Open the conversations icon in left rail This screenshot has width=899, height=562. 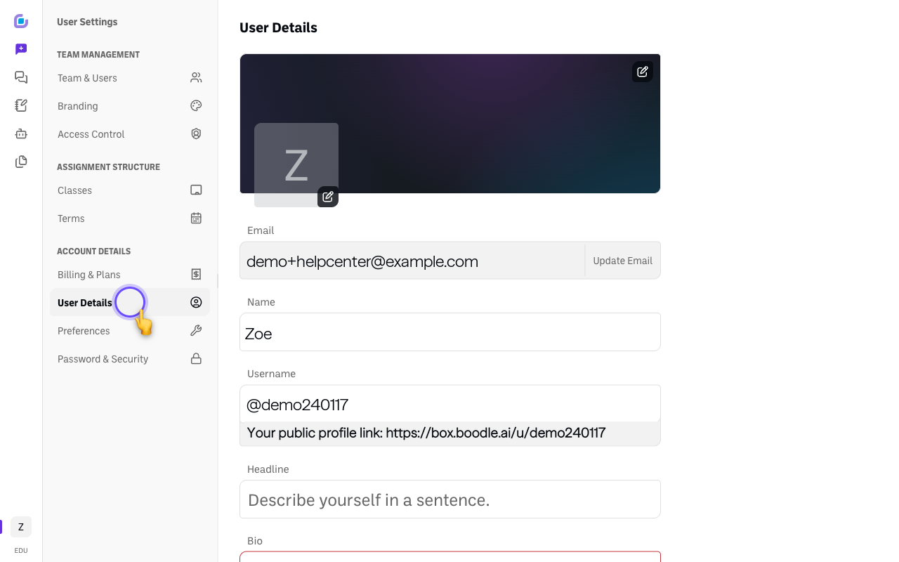coord(21,77)
